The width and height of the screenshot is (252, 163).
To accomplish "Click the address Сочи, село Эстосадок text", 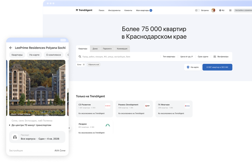I will point(32,121).
